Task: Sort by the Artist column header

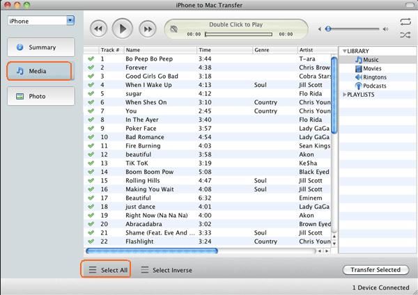Action: pos(317,50)
